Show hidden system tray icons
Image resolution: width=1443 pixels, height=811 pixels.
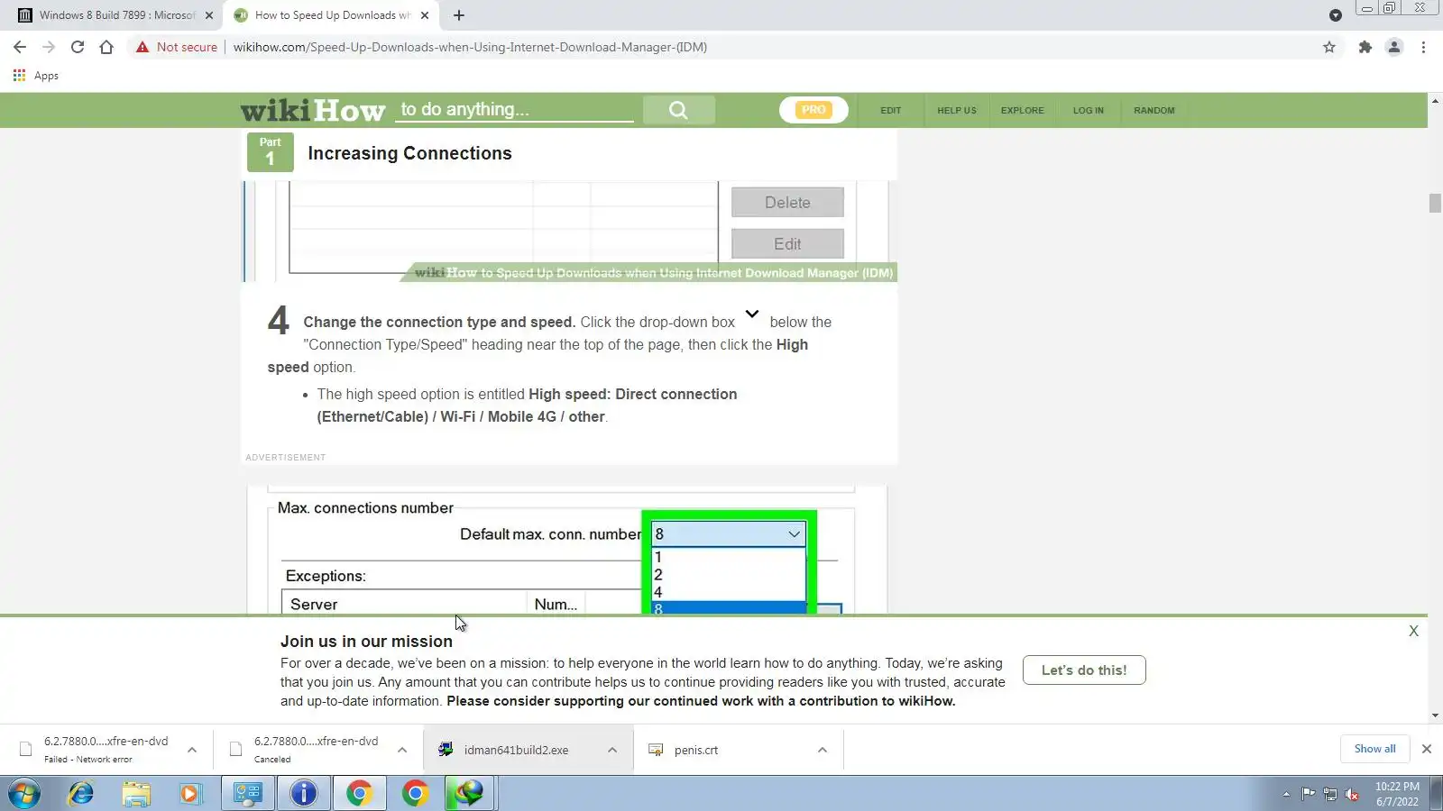pos(1286,794)
